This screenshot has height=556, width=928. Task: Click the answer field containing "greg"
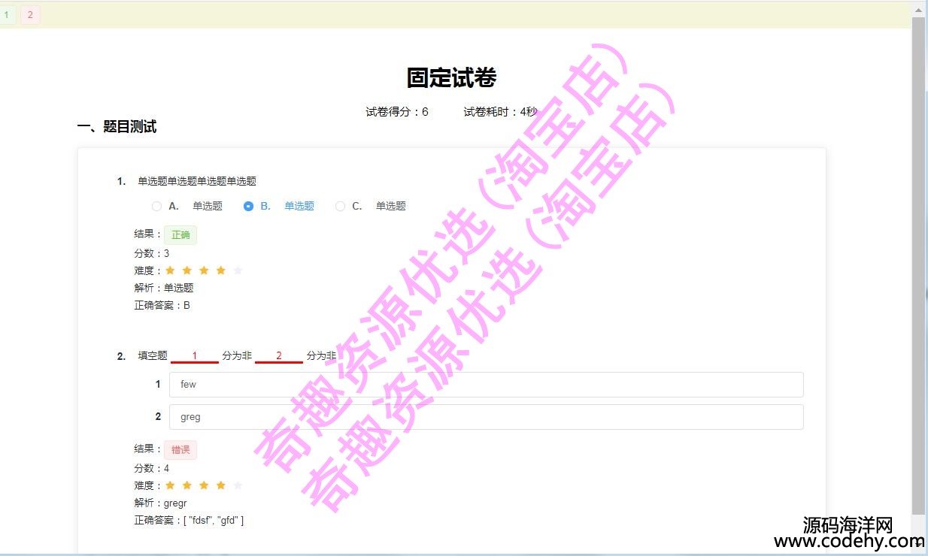pyautogui.click(x=486, y=417)
